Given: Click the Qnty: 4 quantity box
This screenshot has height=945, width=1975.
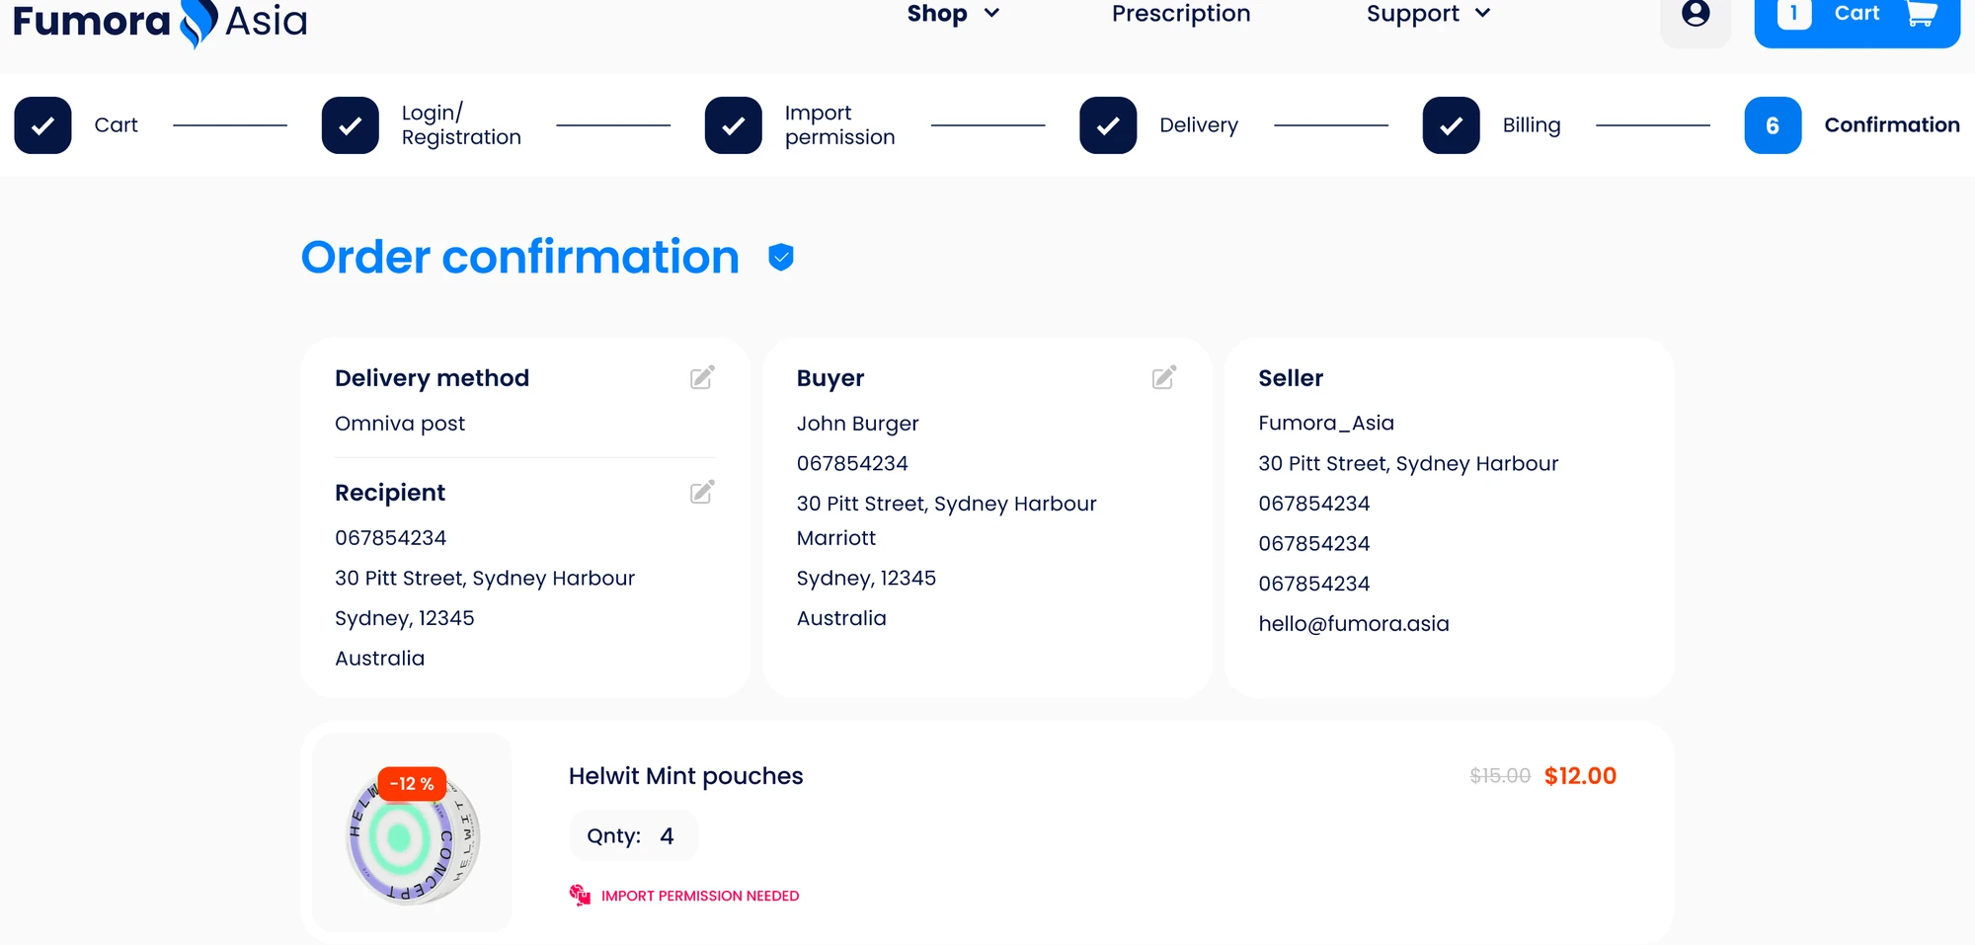Looking at the screenshot, I should click(x=633, y=836).
